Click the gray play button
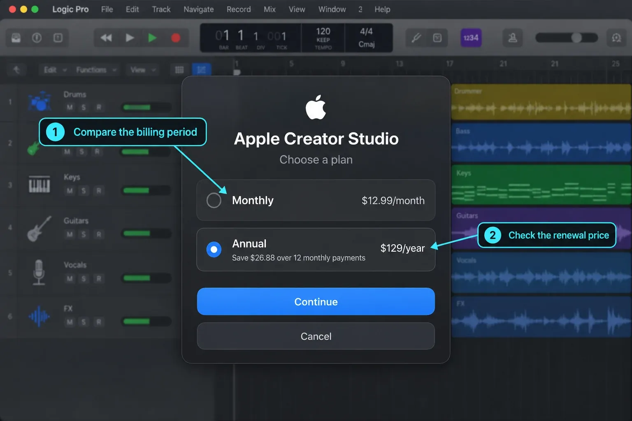The height and width of the screenshot is (421, 632). pyautogui.click(x=130, y=38)
